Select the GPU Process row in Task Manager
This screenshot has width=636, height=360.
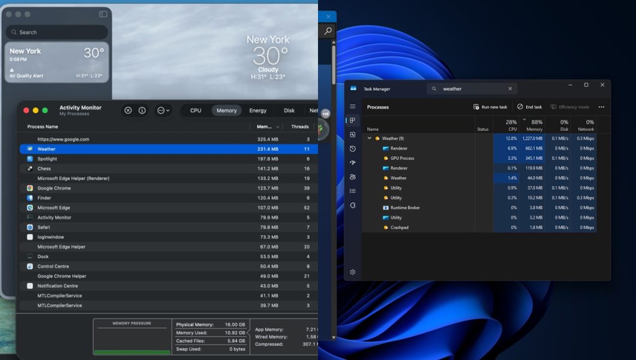479,158
